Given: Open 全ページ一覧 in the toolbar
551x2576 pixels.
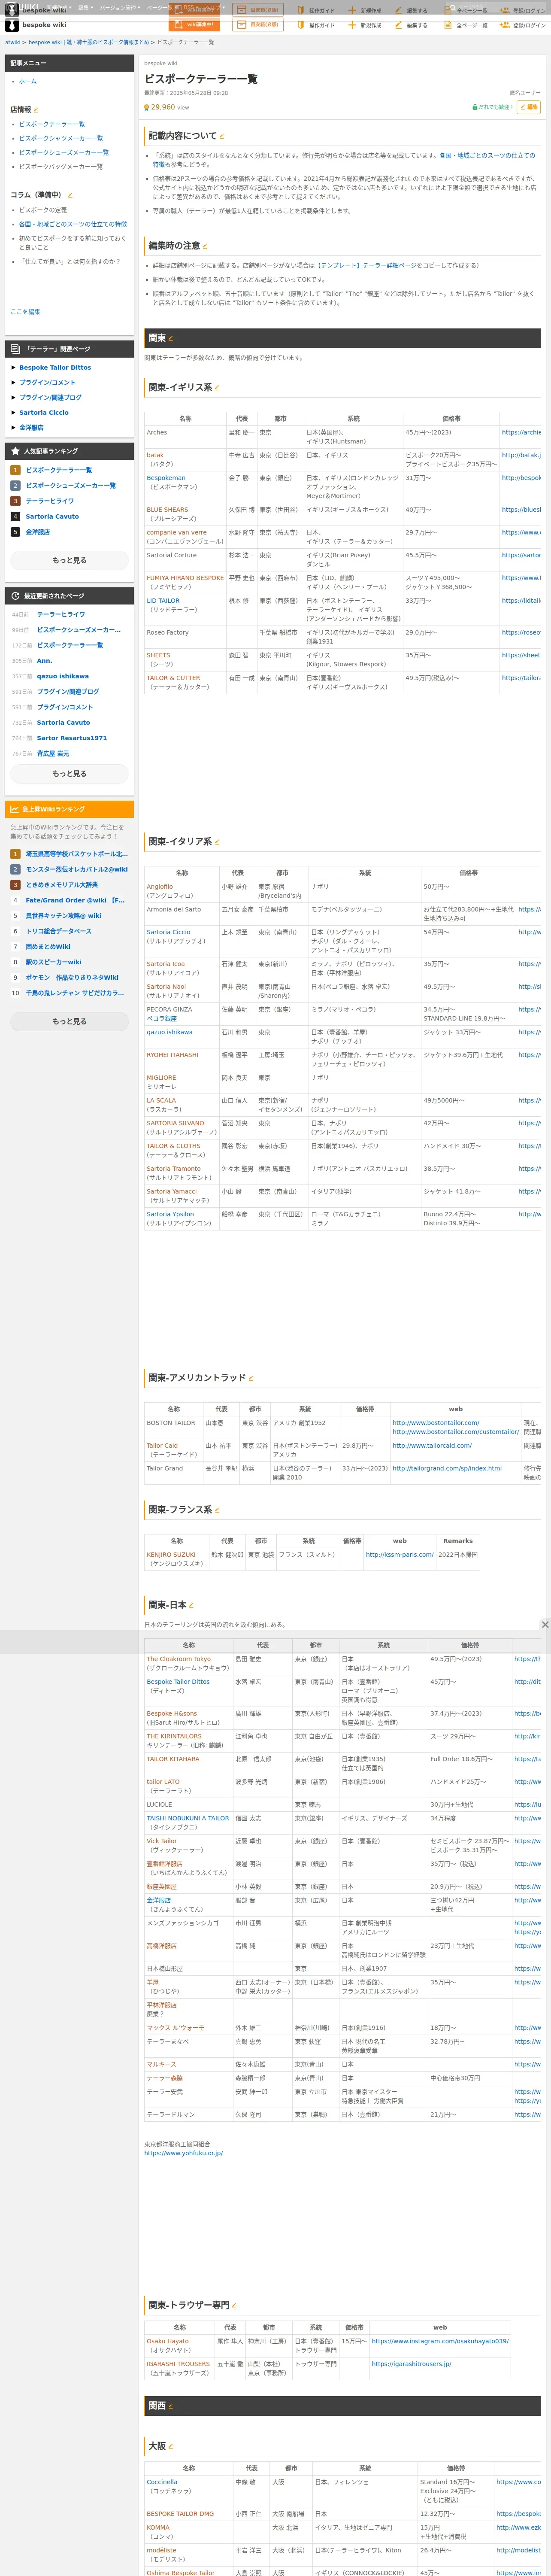Looking at the screenshot, I should (x=466, y=25).
